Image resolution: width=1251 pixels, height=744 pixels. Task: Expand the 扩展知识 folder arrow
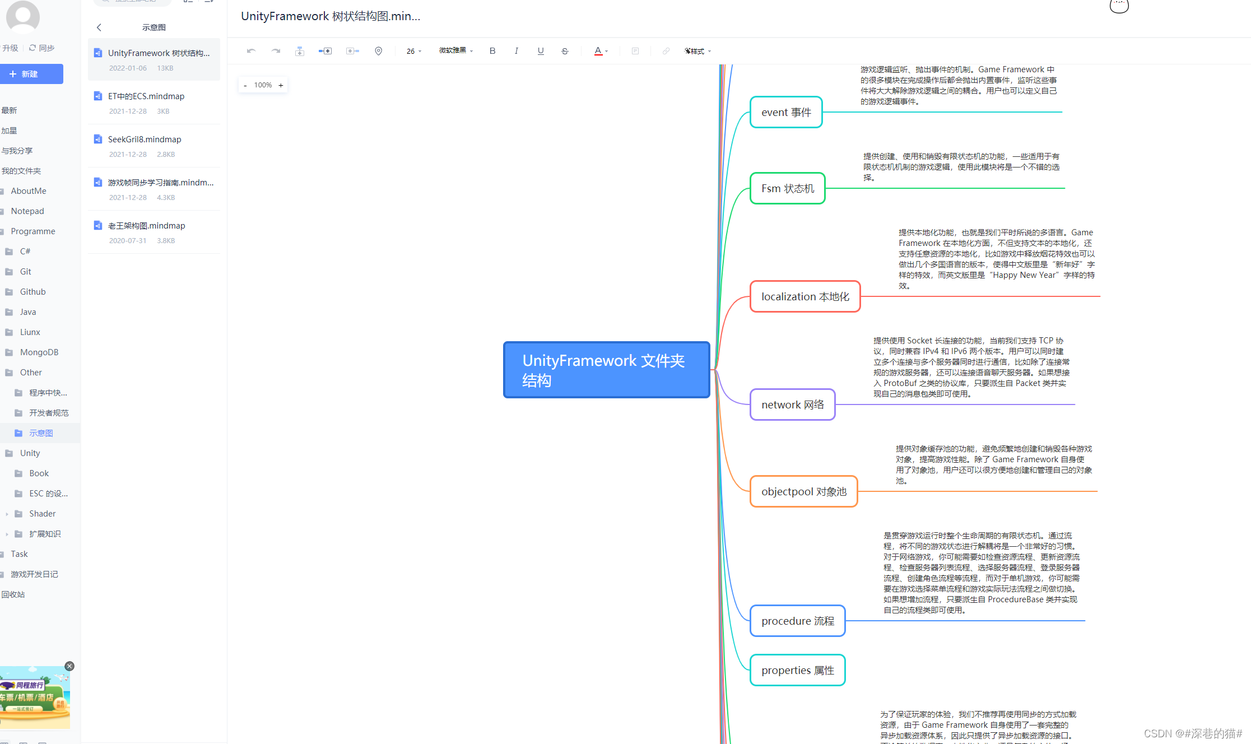(x=7, y=534)
